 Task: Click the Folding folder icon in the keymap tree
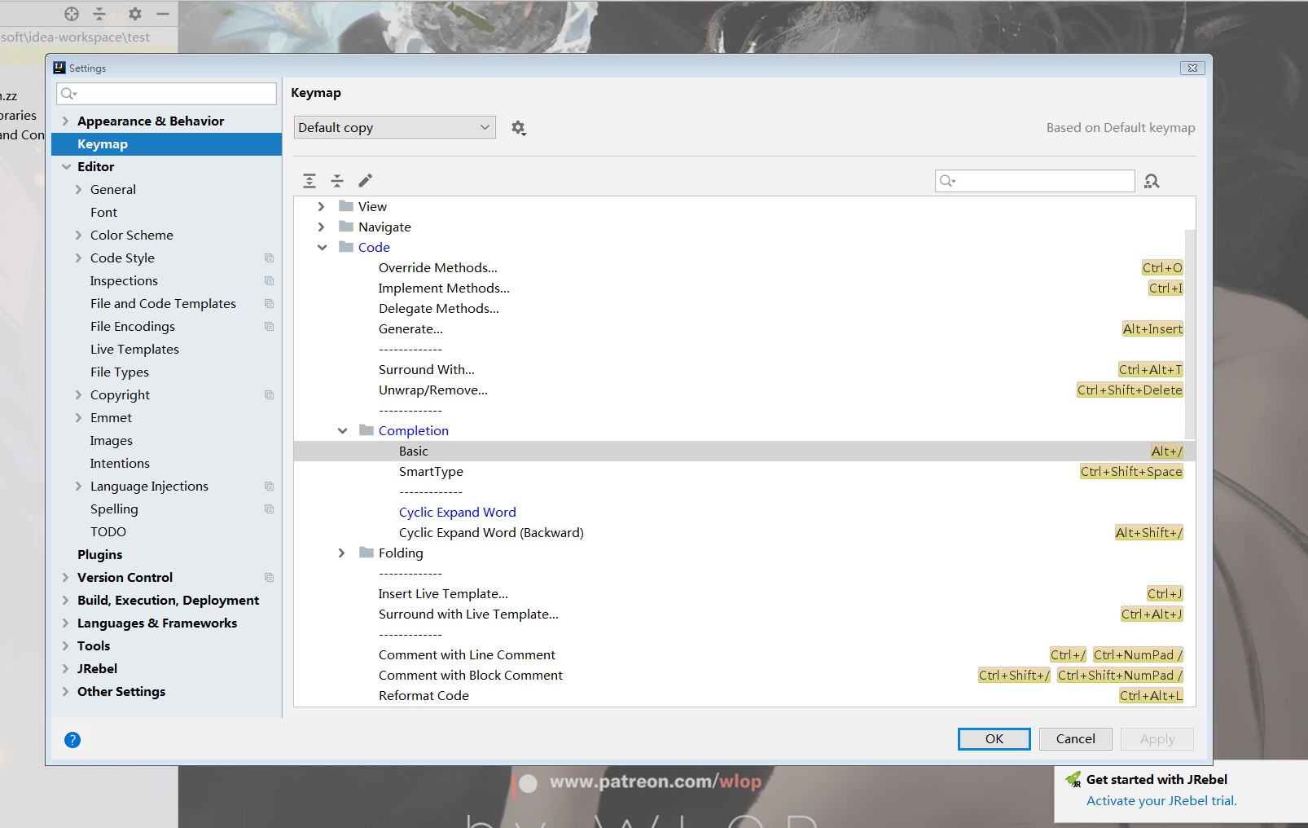click(367, 553)
